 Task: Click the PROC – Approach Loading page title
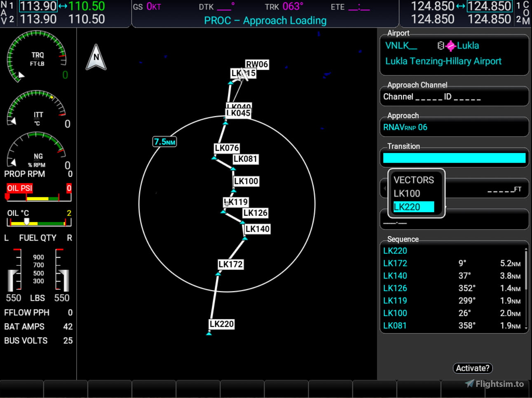coord(265,21)
